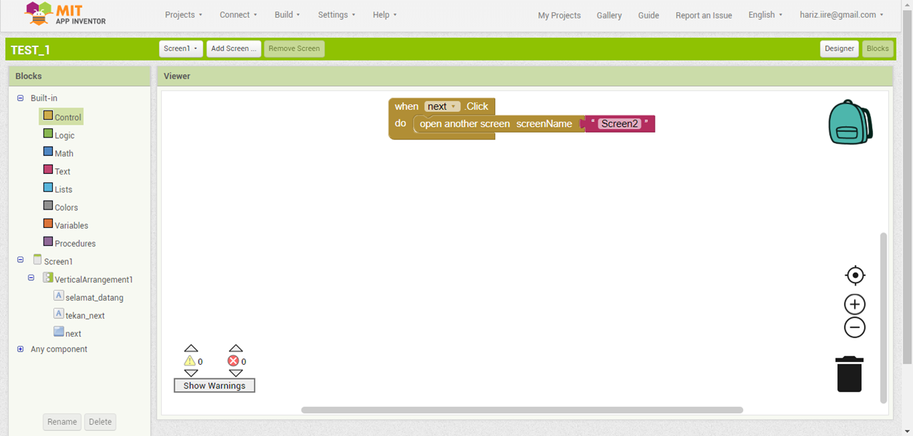Collapse the Built-in blocks tree
The height and width of the screenshot is (436, 913).
(x=20, y=98)
